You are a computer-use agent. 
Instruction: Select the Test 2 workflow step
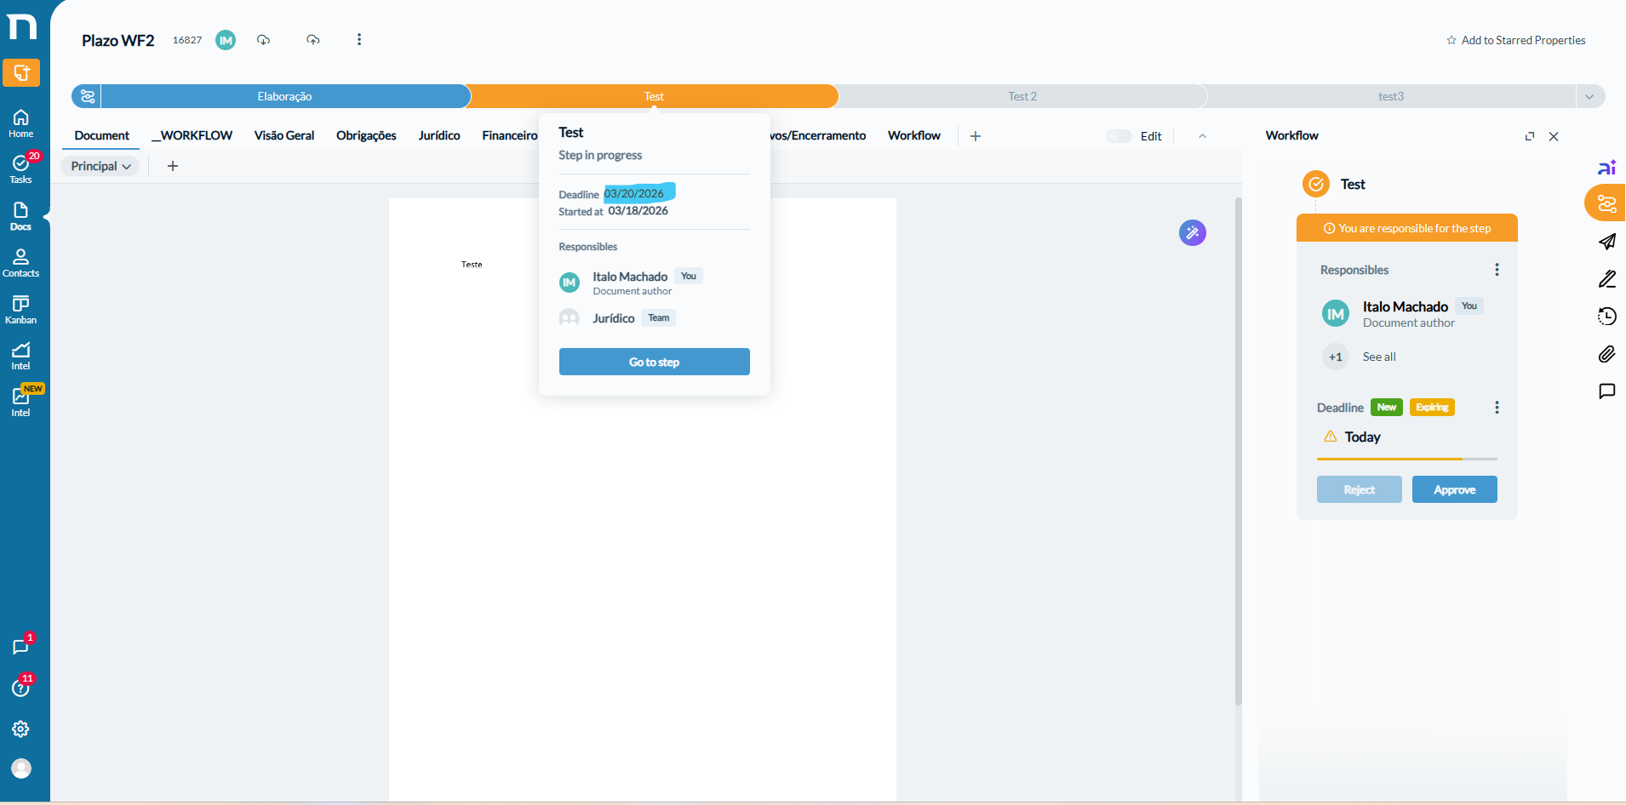click(x=1022, y=96)
